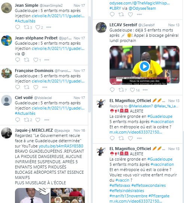View Ciel voilé's profile avatar
This screenshot has height=203, width=184.
[x=6, y=100]
